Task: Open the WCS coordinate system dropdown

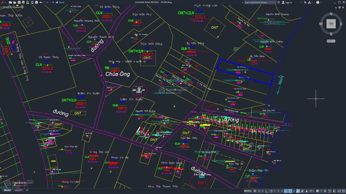Action: [x=331, y=41]
